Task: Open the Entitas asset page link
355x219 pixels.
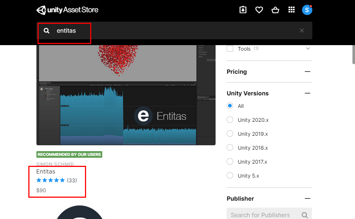Action: click(x=46, y=171)
